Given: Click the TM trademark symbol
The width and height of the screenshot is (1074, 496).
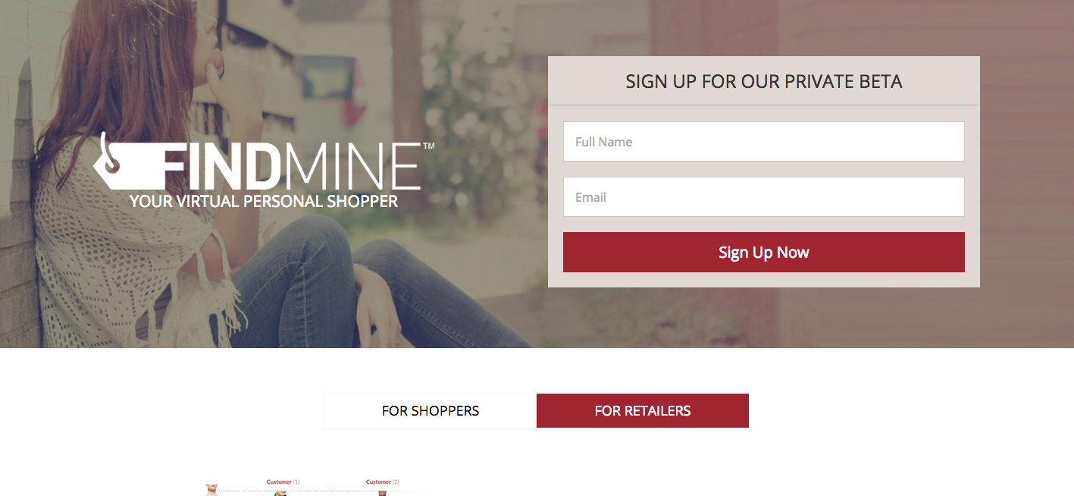Looking at the screenshot, I should click(x=429, y=146).
